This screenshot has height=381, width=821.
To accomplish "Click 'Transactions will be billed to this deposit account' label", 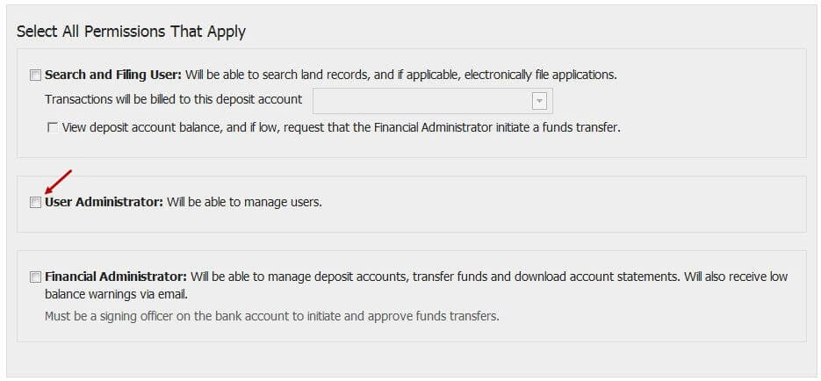I will pos(173,99).
